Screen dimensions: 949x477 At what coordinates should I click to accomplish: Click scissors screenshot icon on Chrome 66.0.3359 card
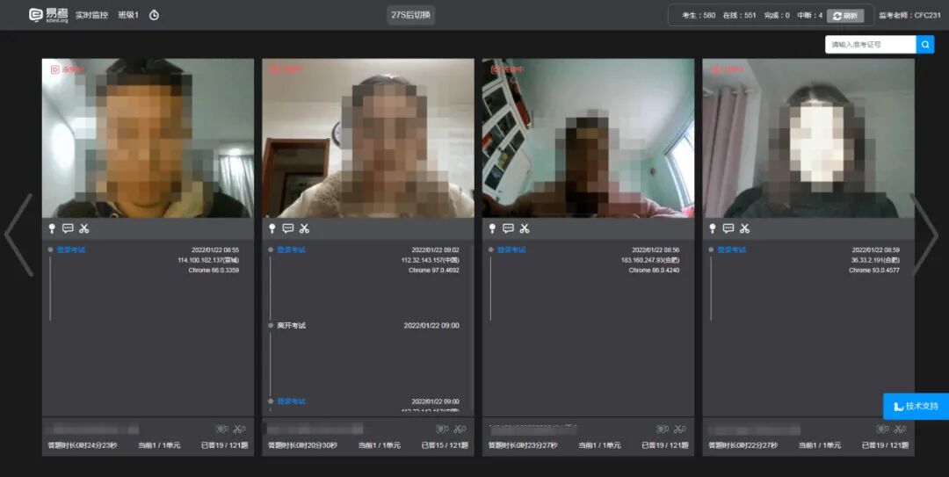click(x=84, y=228)
